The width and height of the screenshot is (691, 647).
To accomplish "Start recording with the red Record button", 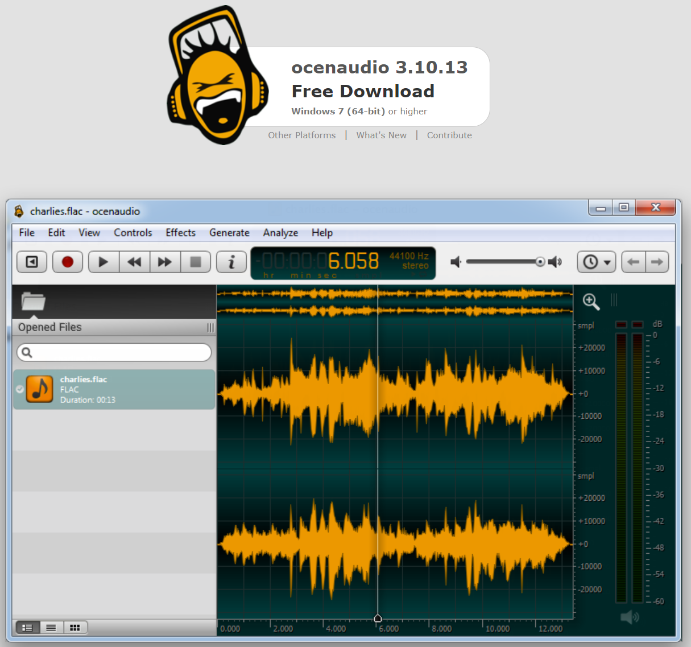I will pos(68,262).
